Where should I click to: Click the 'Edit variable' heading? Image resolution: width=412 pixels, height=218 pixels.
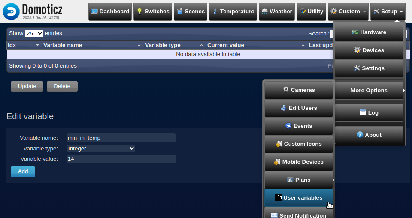[30, 116]
